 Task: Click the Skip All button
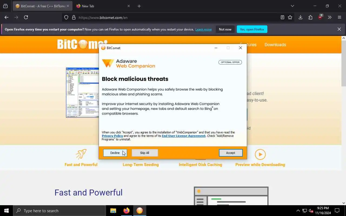[145, 153]
